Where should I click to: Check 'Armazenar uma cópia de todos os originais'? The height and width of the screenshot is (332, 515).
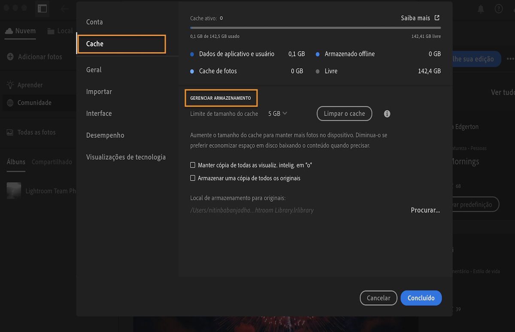click(x=192, y=177)
